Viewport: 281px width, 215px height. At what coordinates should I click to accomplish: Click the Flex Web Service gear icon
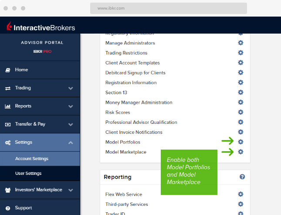point(240,194)
